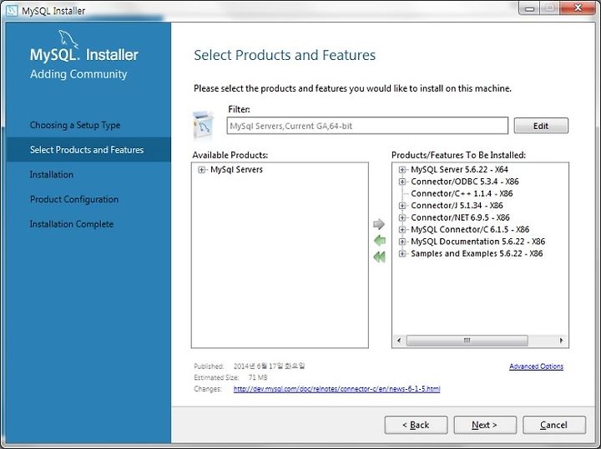Select MySQL Connector/C 6.1.5 - X86 item
Screen dimensions: 601x449
tap(470, 229)
